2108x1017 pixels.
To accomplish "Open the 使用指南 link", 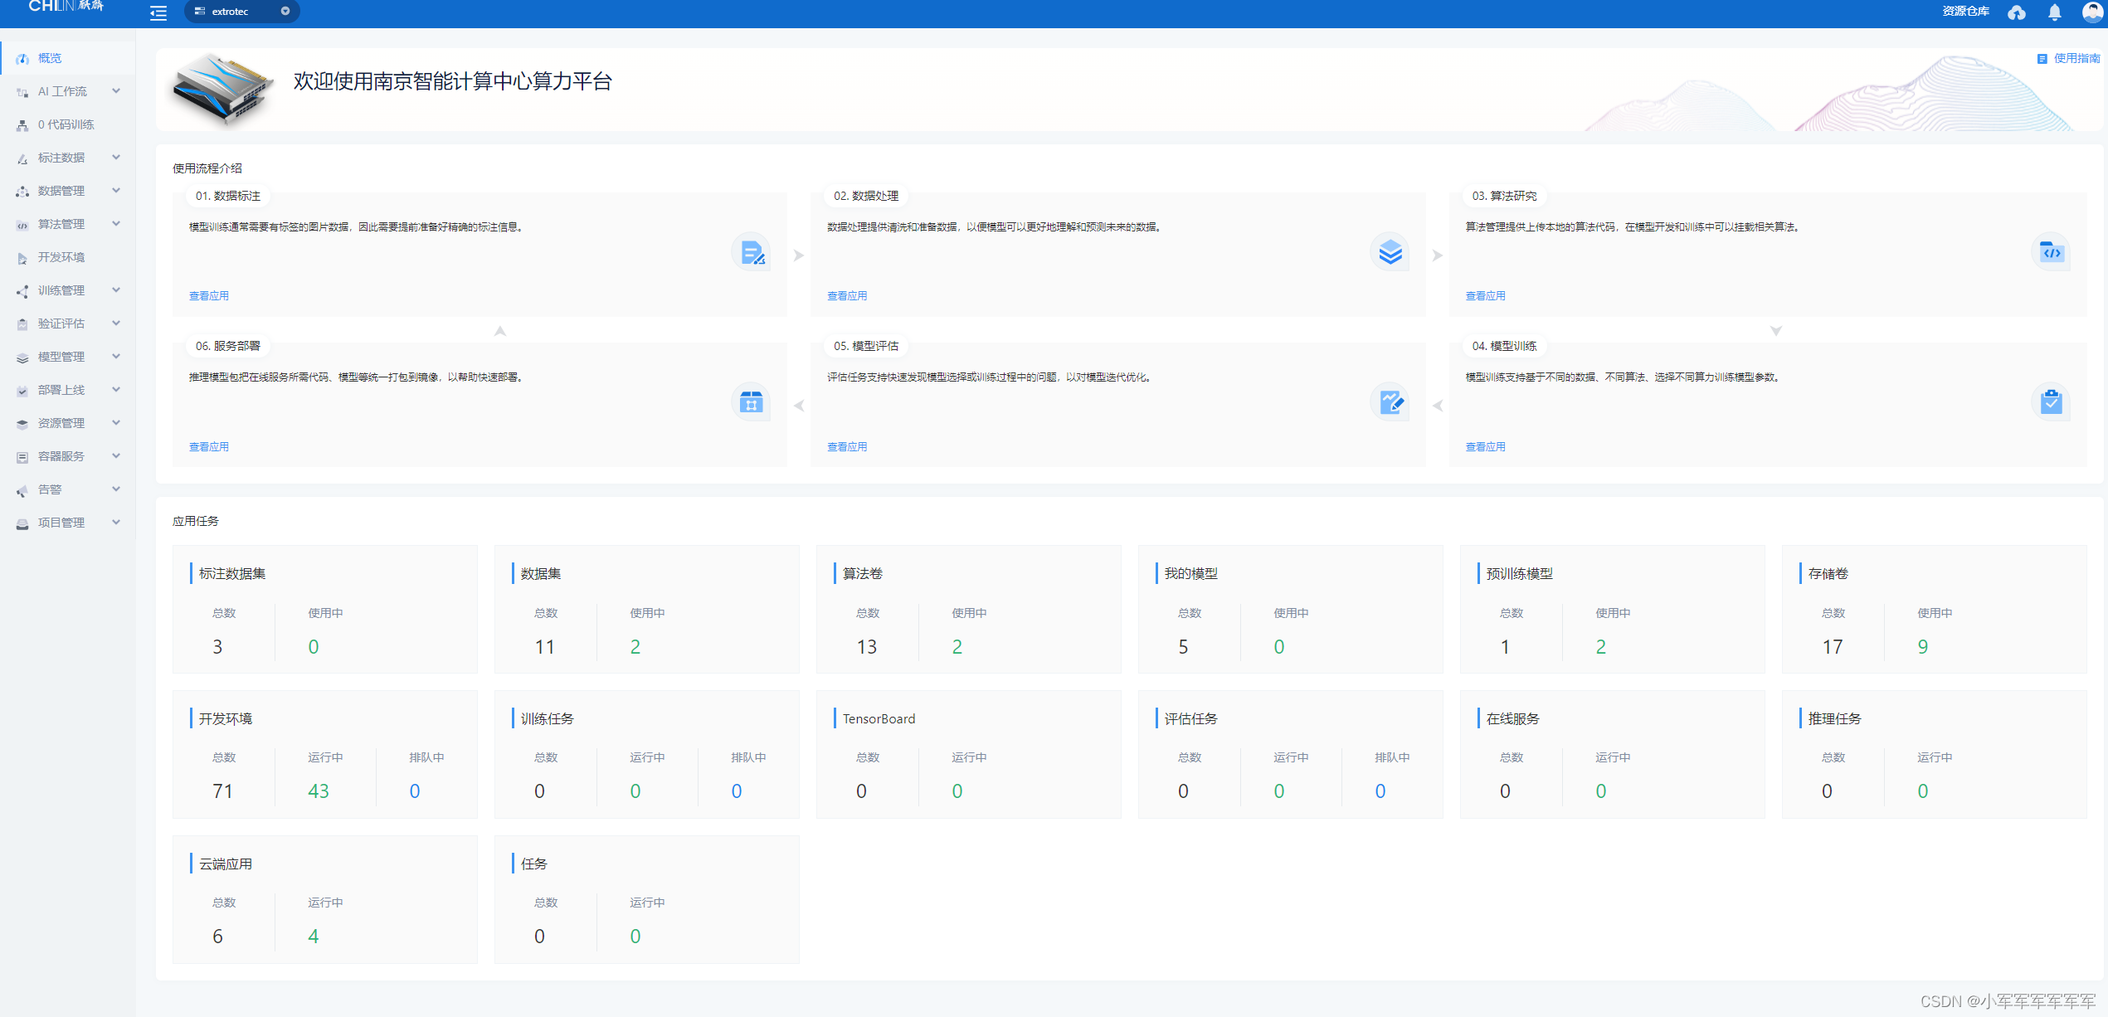I will click(x=2076, y=58).
